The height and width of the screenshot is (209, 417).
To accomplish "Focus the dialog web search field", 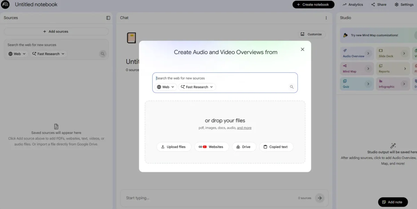I will click(x=225, y=78).
